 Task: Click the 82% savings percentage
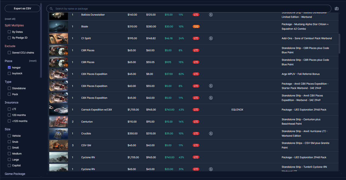tap(181, 74)
